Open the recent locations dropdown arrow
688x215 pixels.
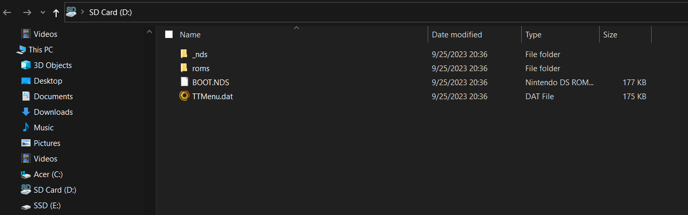click(42, 12)
